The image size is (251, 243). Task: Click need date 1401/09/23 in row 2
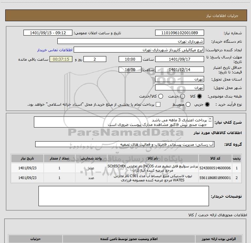[x=27, y=178]
